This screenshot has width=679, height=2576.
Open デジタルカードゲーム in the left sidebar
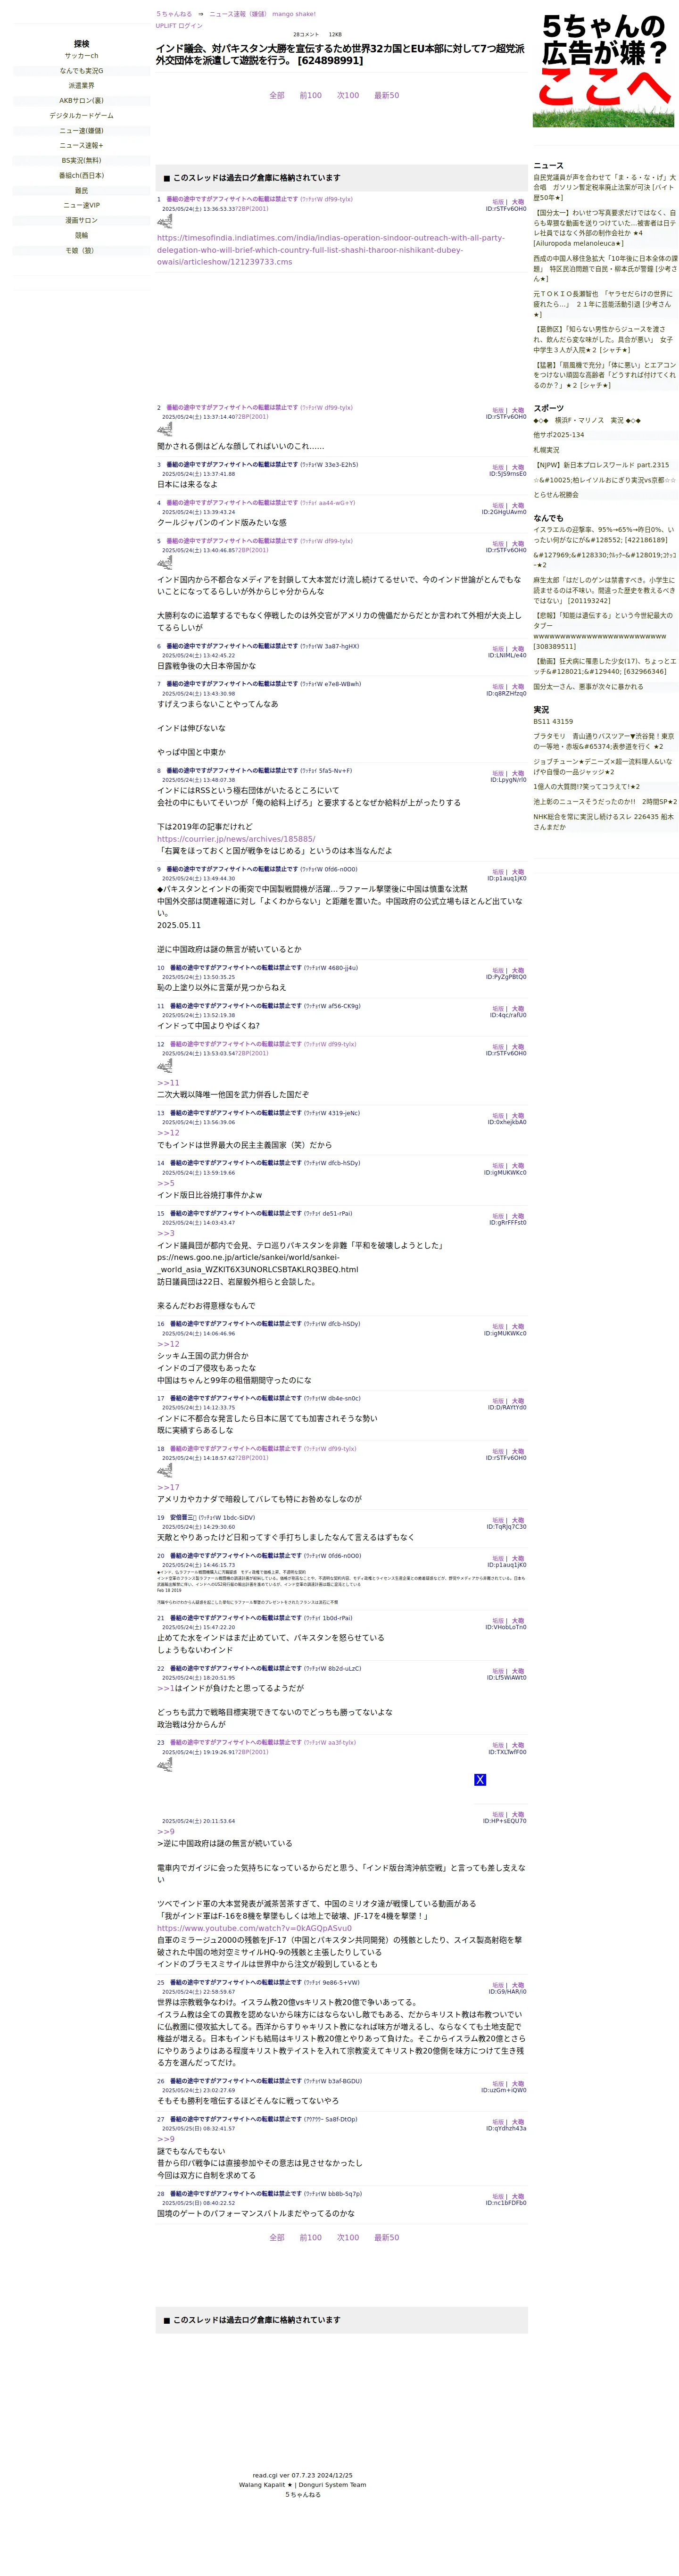[82, 116]
